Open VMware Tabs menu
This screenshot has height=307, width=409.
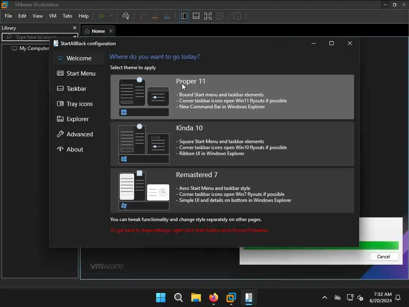click(67, 16)
